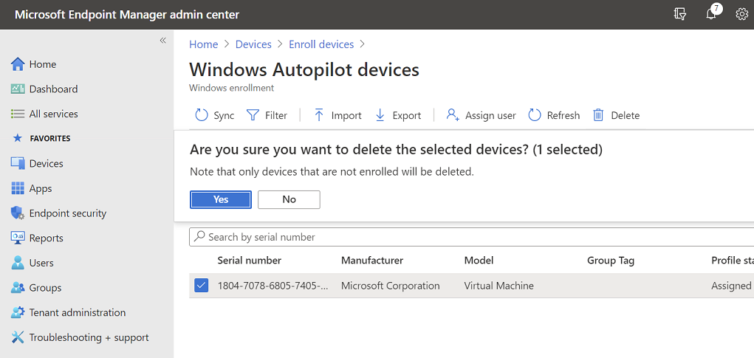This screenshot has height=358, width=754.
Task: Go to Home breadcrumb link
Action: tap(203, 44)
